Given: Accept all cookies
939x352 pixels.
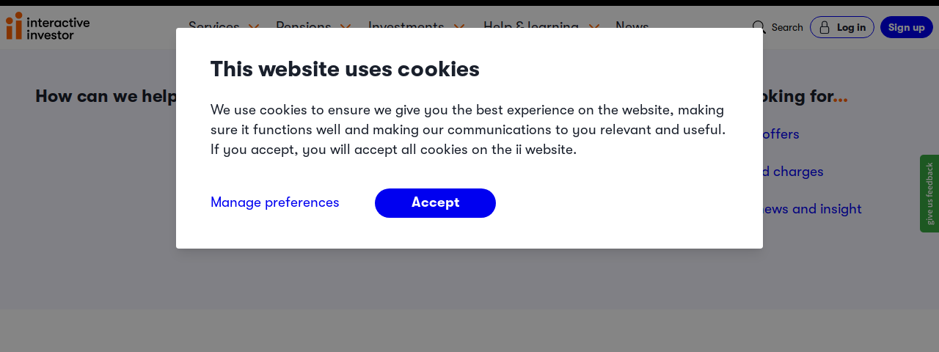Looking at the screenshot, I should click(x=435, y=203).
